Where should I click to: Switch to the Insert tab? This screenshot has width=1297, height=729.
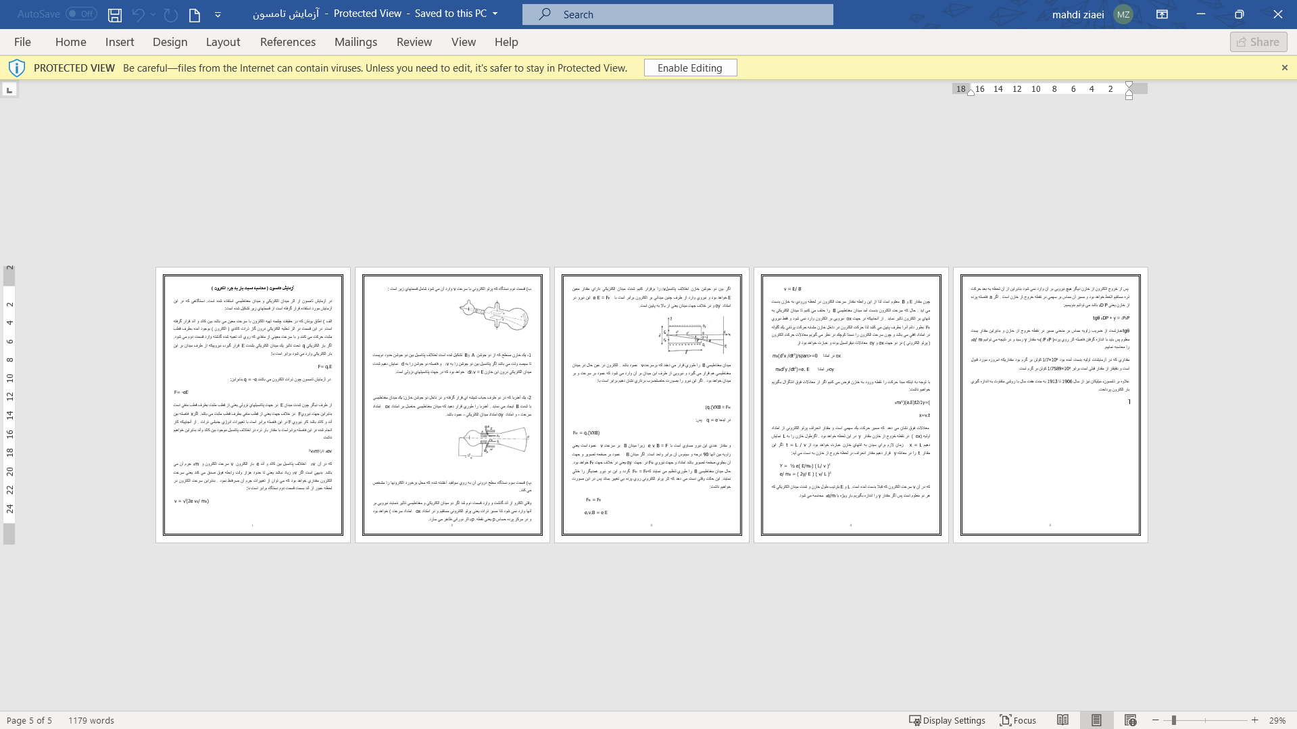coord(120,42)
